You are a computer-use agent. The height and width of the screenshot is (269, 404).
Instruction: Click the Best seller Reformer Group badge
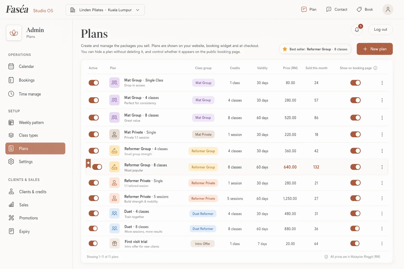[x=315, y=49]
